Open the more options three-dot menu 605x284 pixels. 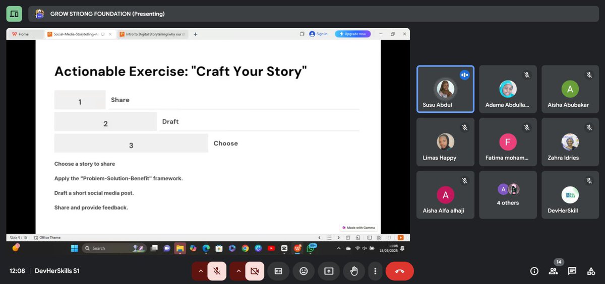click(x=375, y=271)
